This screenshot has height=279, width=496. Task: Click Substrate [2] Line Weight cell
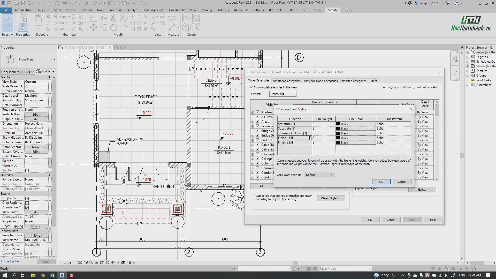point(324,129)
